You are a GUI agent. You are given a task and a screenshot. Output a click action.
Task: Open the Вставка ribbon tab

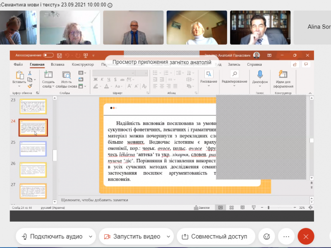pyautogui.click(x=58, y=64)
